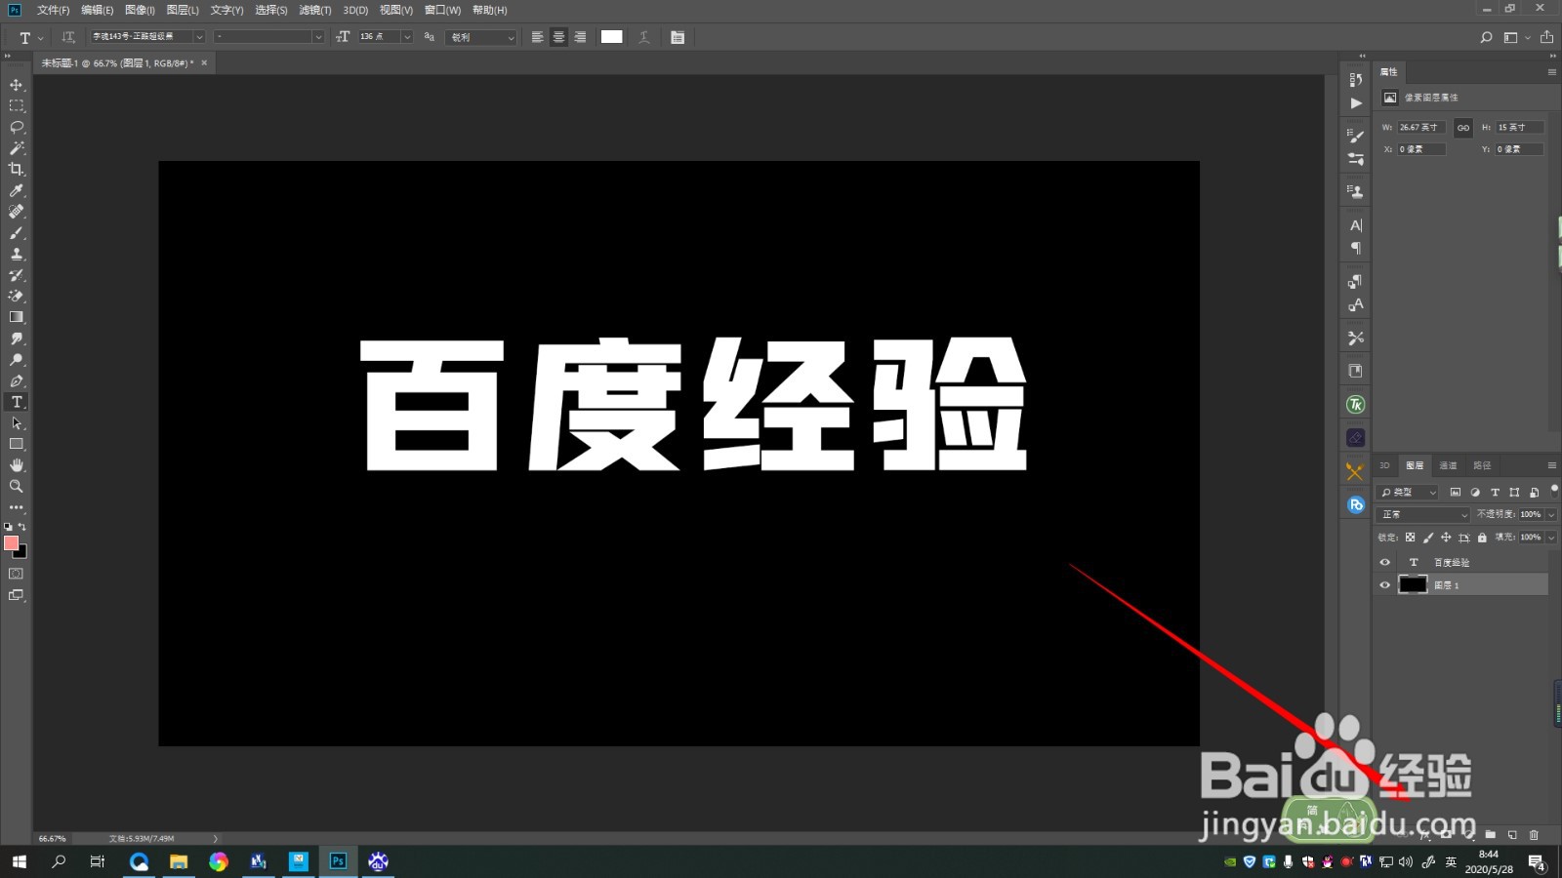Select the Eraser tool
This screenshot has width=1562, height=878.
pos(17,296)
